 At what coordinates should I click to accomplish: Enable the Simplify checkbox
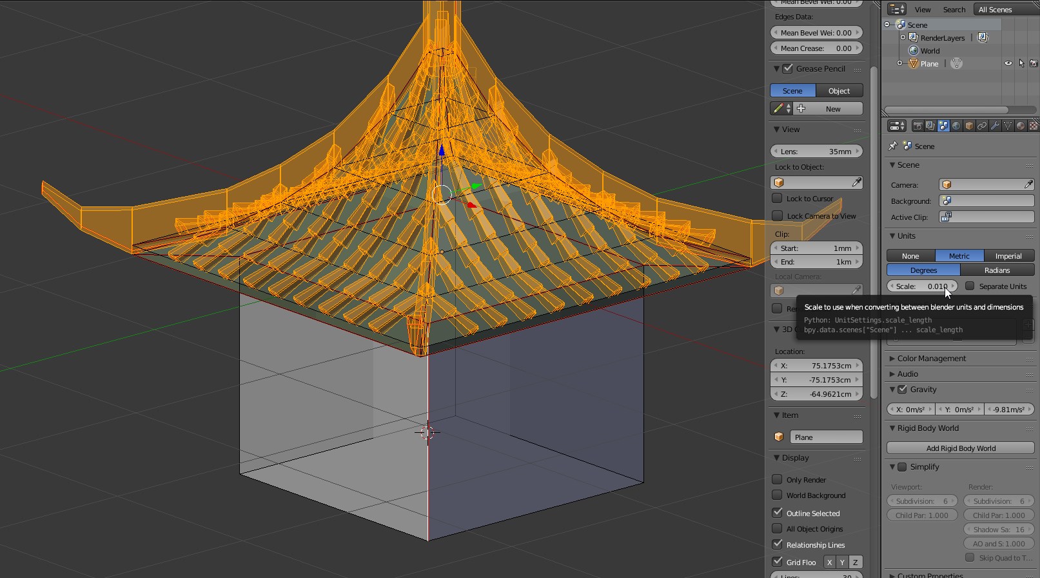[x=902, y=466]
